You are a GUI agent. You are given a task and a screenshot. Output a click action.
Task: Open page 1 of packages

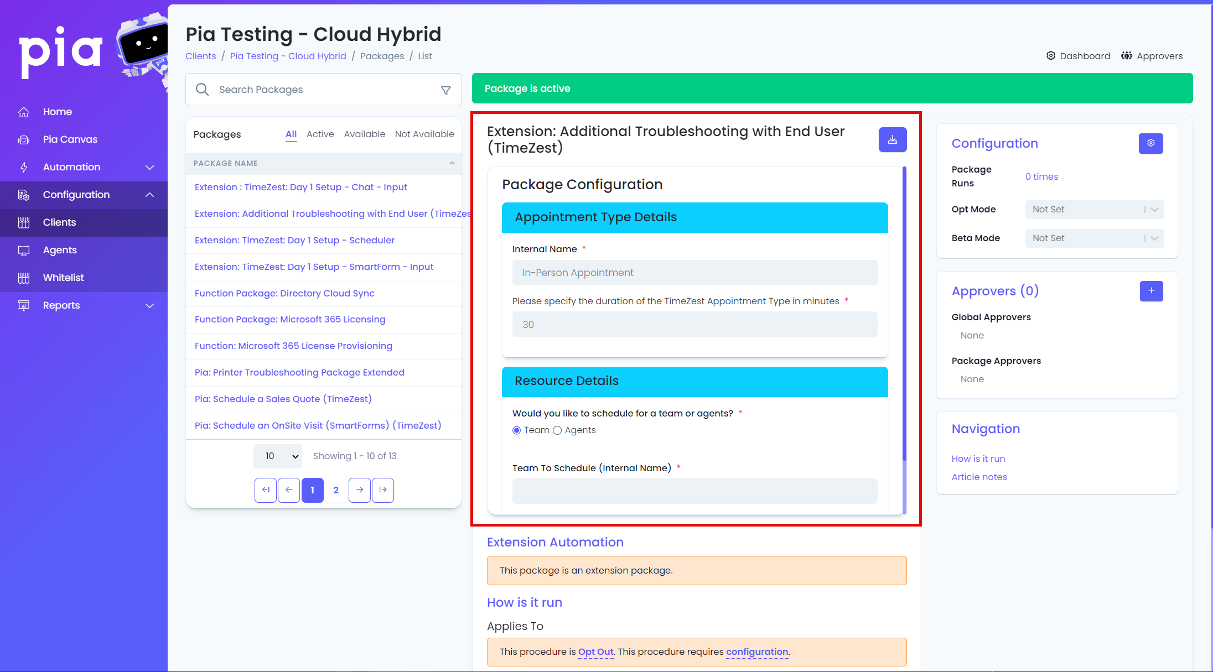pyautogui.click(x=313, y=490)
